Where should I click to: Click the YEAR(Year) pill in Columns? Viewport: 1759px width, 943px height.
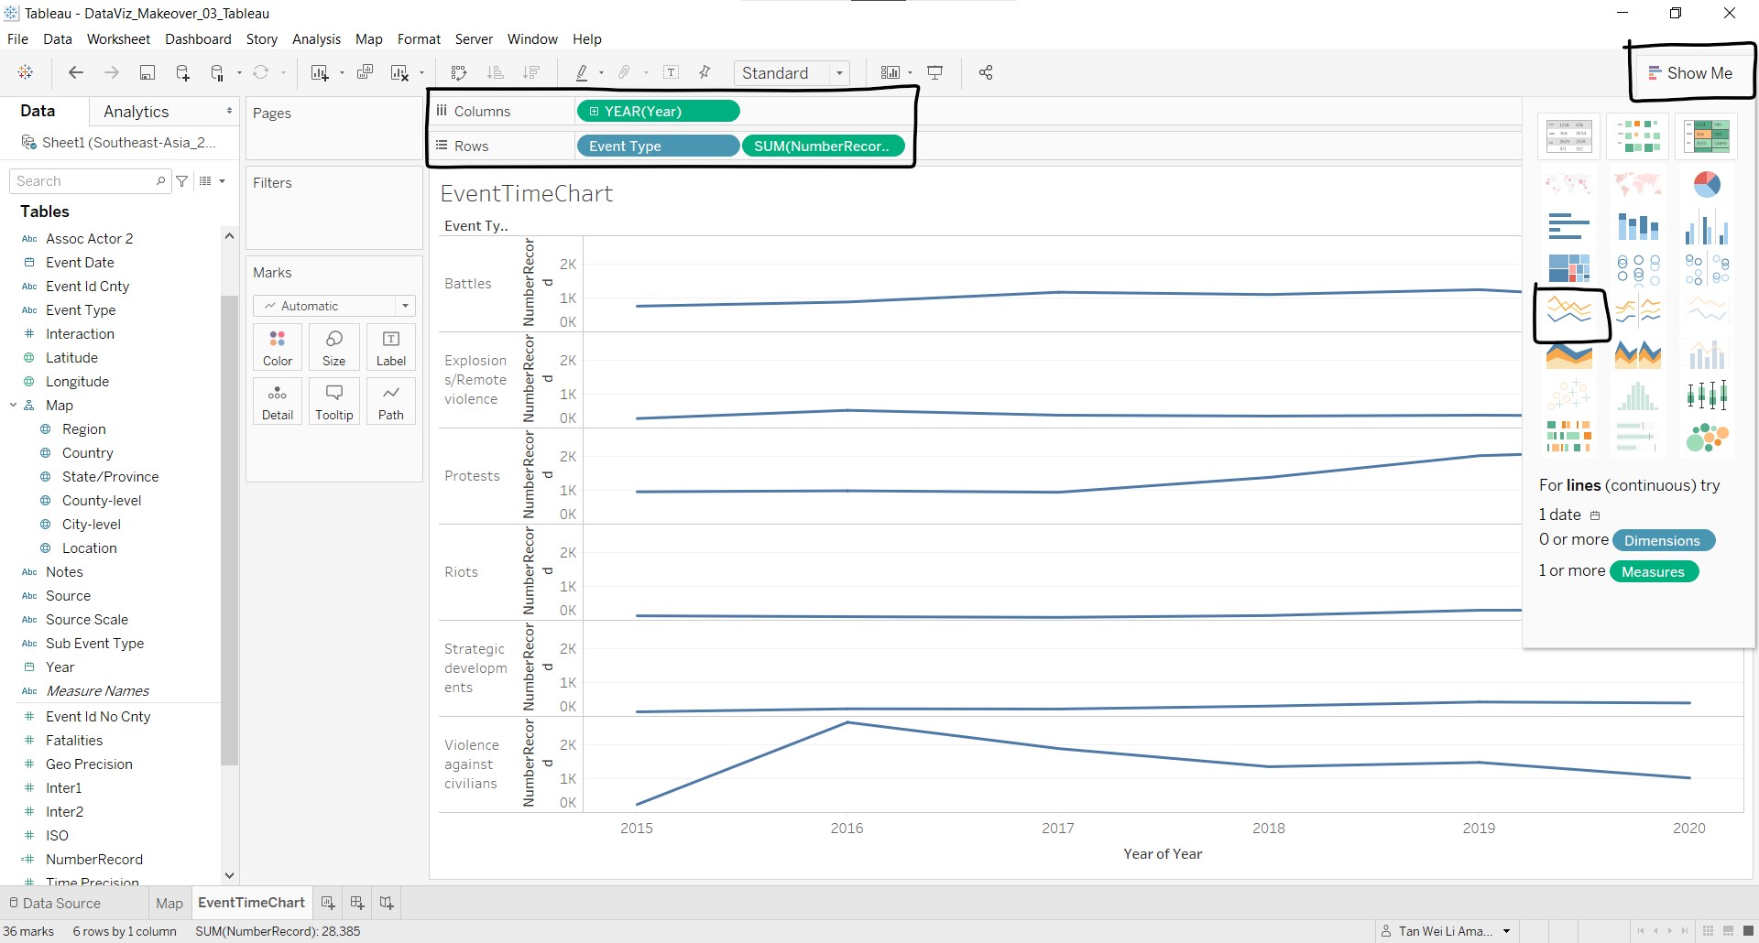pos(658,112)
